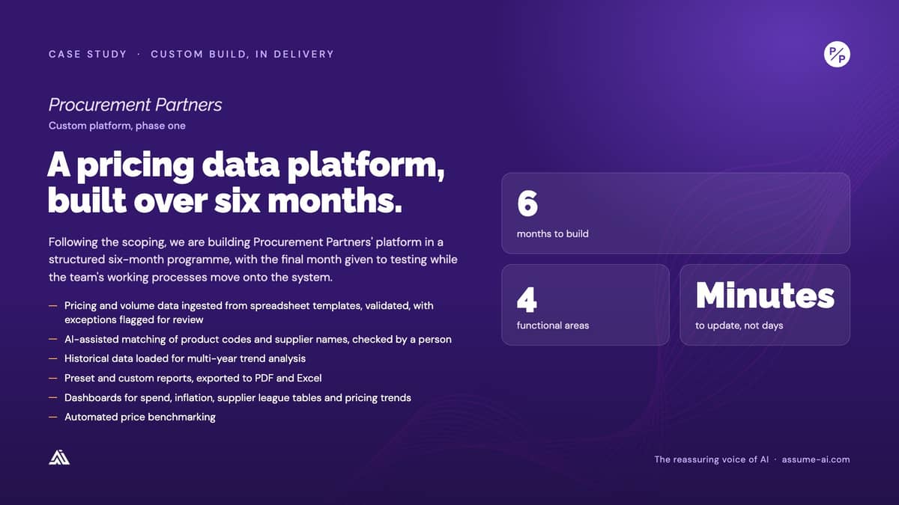Click the large 'Minutes' figure
The width and height of the screenshot is (899, 505).
pos(765,295)
